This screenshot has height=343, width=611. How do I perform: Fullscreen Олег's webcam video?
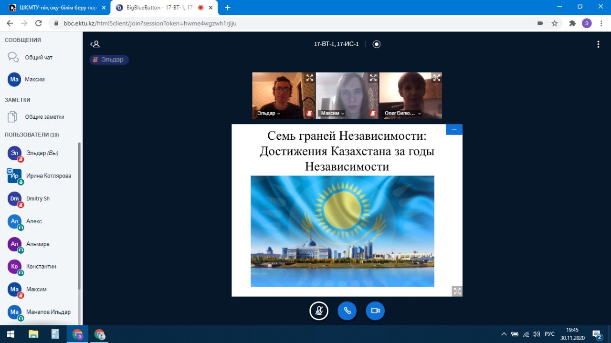tap(436, 78)
